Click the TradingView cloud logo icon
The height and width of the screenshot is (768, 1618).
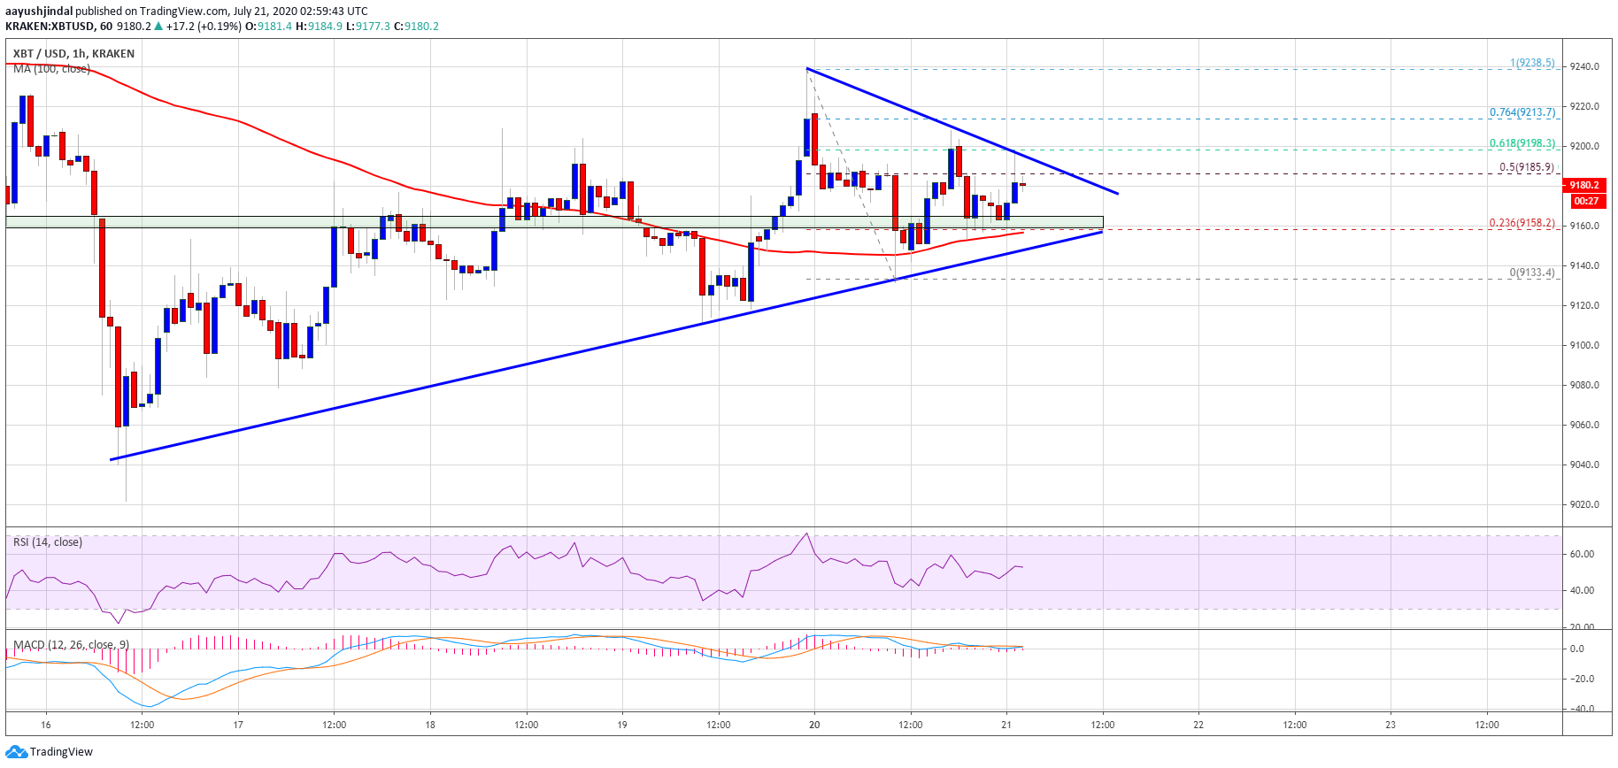coord(16,752)
